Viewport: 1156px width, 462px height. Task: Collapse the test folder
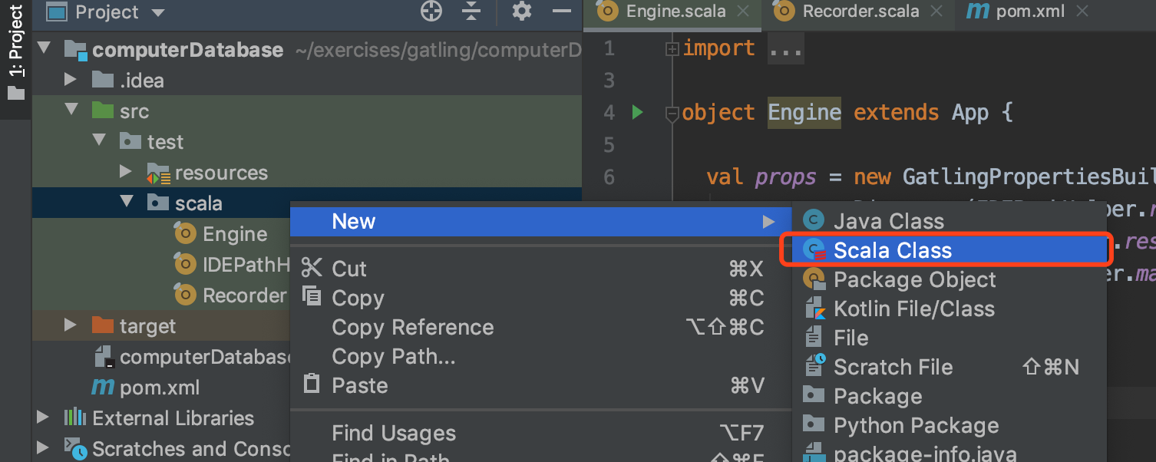pos(99,141)
